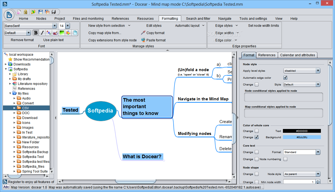Check the Change box next to Style
Image resolution: width=335 pixels, height=192 pixels.
tap(257, 84)
